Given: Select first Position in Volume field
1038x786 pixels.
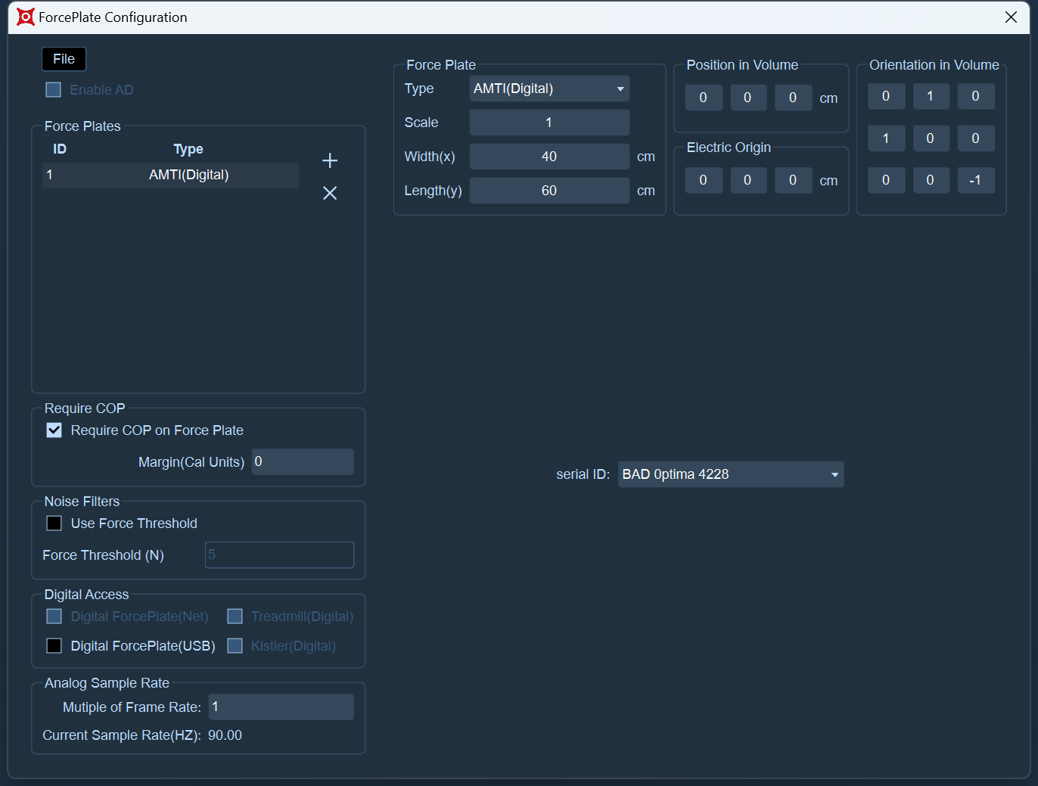Looking at the screenshot, I should click(x=704, y=98).
